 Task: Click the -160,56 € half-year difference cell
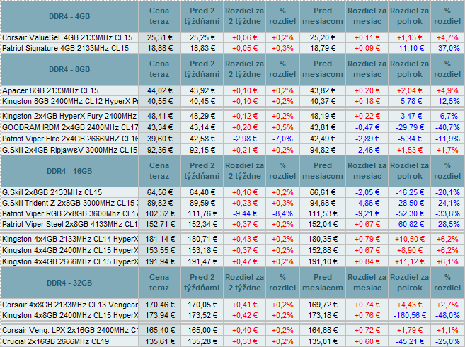point(410,315)
